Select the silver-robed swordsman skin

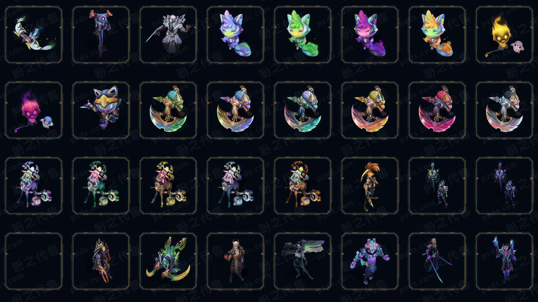pos(168,35)
